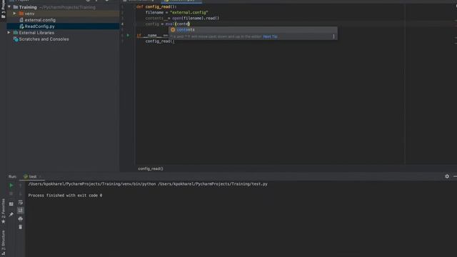Click the Next Tip link in the completion popup
The image size is (457, 257).
pos(270,36)
